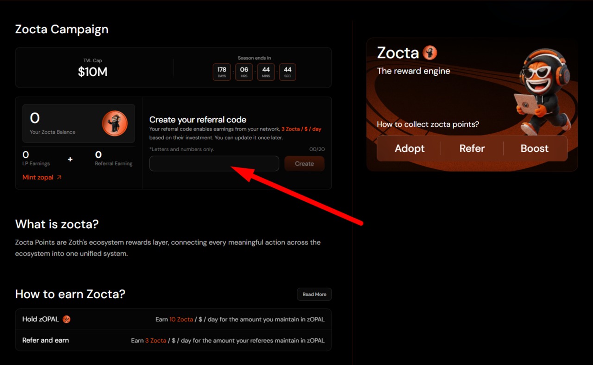
Task: Click the Read More button
Action: (x=315, y=294)
